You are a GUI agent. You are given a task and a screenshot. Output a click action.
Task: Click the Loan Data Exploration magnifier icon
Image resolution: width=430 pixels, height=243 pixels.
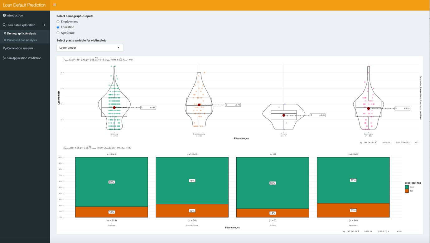pos(4,25)
